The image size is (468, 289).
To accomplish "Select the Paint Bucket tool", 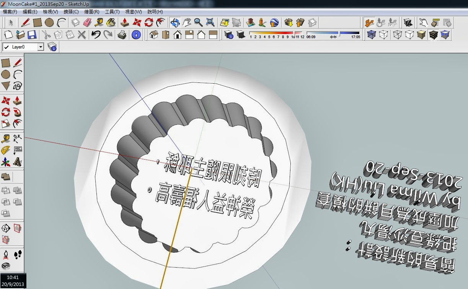I will (x=111, y=22).
